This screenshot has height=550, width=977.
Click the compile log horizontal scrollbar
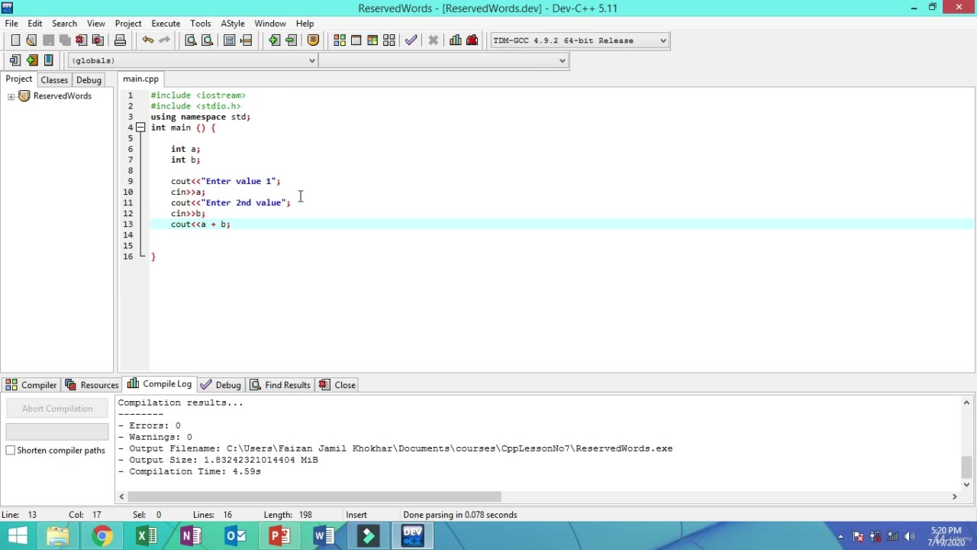pos(313,497)
